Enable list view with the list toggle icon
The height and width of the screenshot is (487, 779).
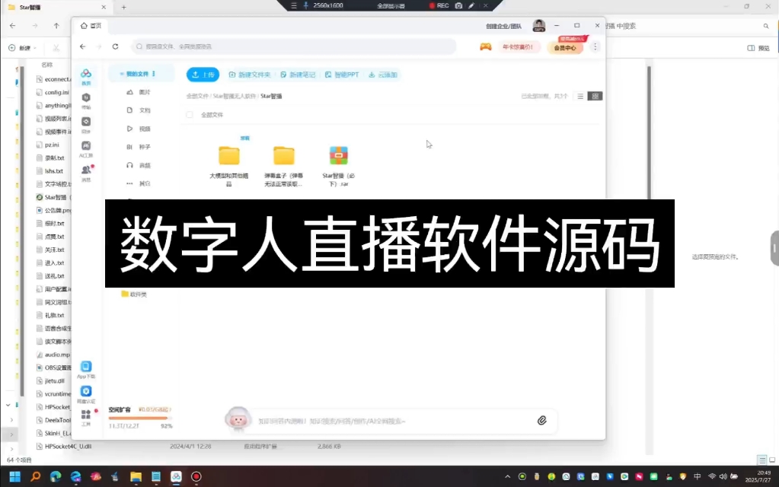click(580, 97)
